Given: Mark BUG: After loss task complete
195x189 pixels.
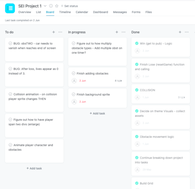Looking at the screenshot, I should click(10, 69).
